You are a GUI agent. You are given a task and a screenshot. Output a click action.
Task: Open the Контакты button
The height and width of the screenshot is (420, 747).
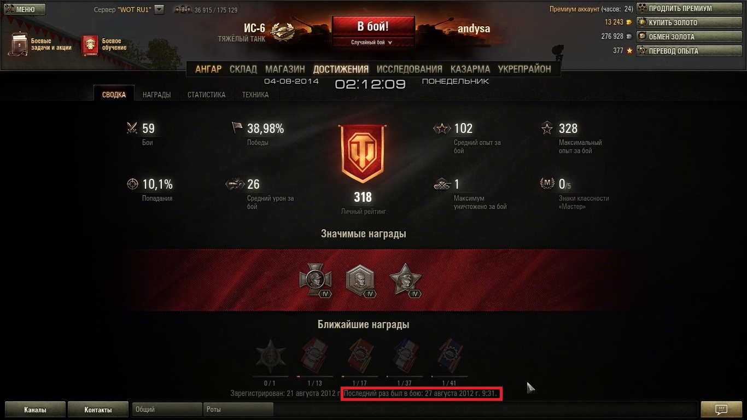[x=98, y=410]
